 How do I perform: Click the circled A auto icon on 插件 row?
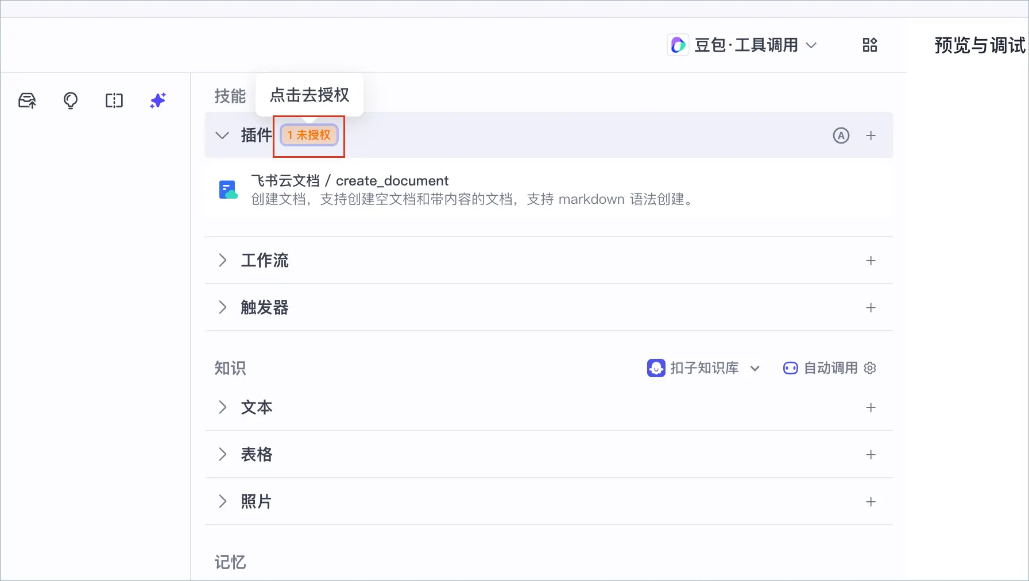841,135
